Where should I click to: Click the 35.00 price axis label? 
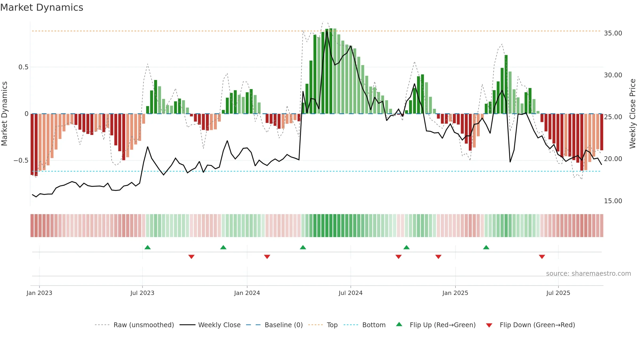[613, 33]
